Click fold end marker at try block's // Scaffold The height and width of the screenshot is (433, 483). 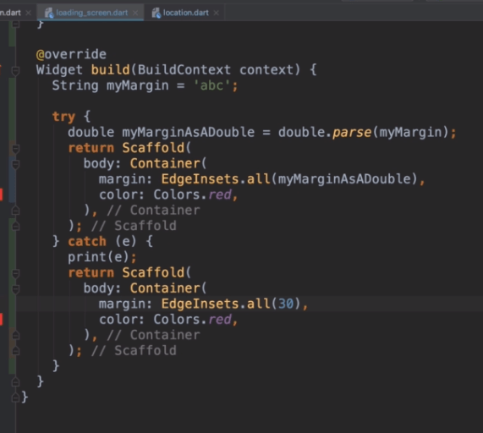click(15, 226)
